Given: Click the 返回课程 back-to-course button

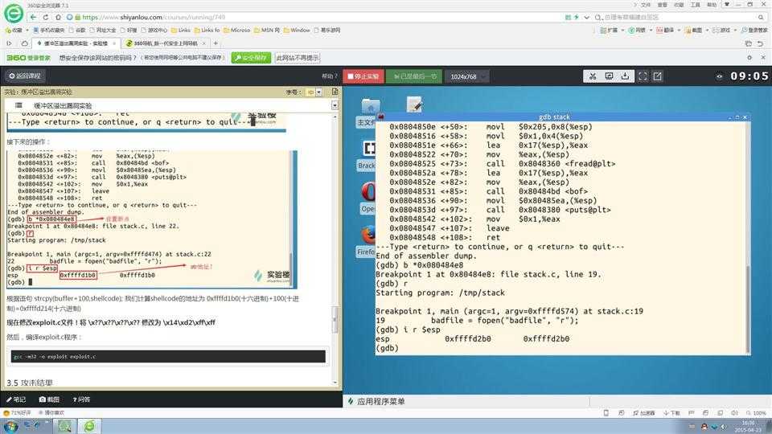Looking at the screenshot, I should pyautogui.click(x=25, y=76).
